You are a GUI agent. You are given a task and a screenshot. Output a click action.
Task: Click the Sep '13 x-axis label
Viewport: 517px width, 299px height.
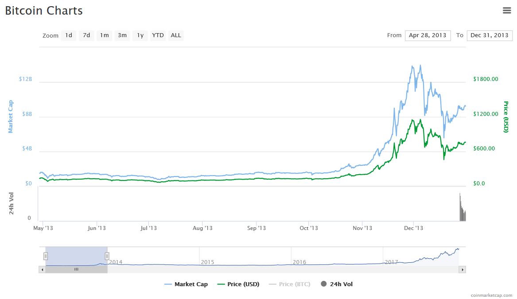[x=257, y=228]
